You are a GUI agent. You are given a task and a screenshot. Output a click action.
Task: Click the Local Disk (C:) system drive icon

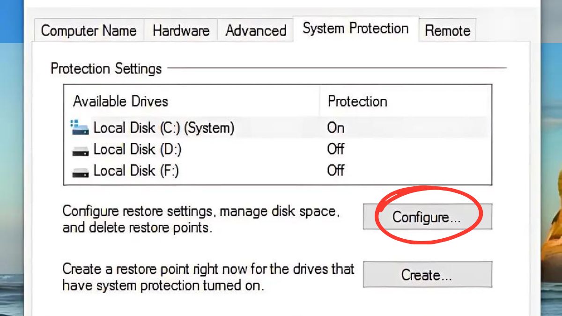tap(80, 127)
